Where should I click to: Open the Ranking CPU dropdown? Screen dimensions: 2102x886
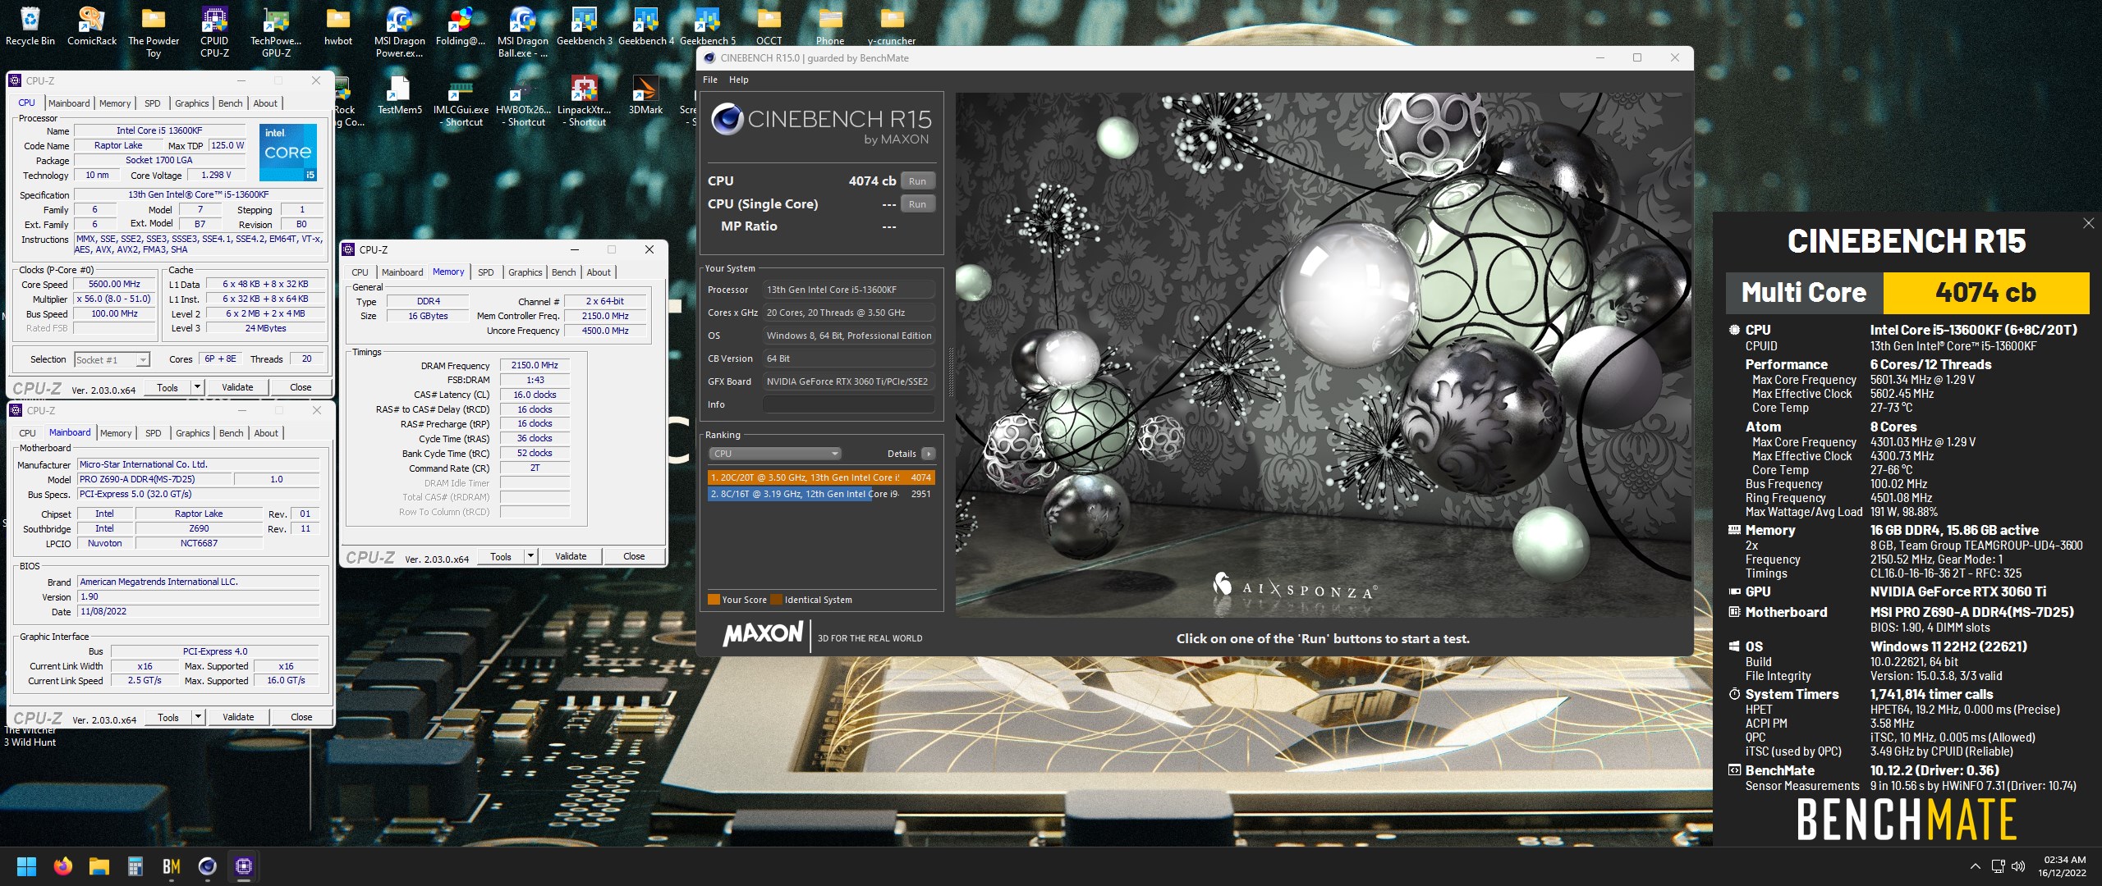[x=774, y=453]
